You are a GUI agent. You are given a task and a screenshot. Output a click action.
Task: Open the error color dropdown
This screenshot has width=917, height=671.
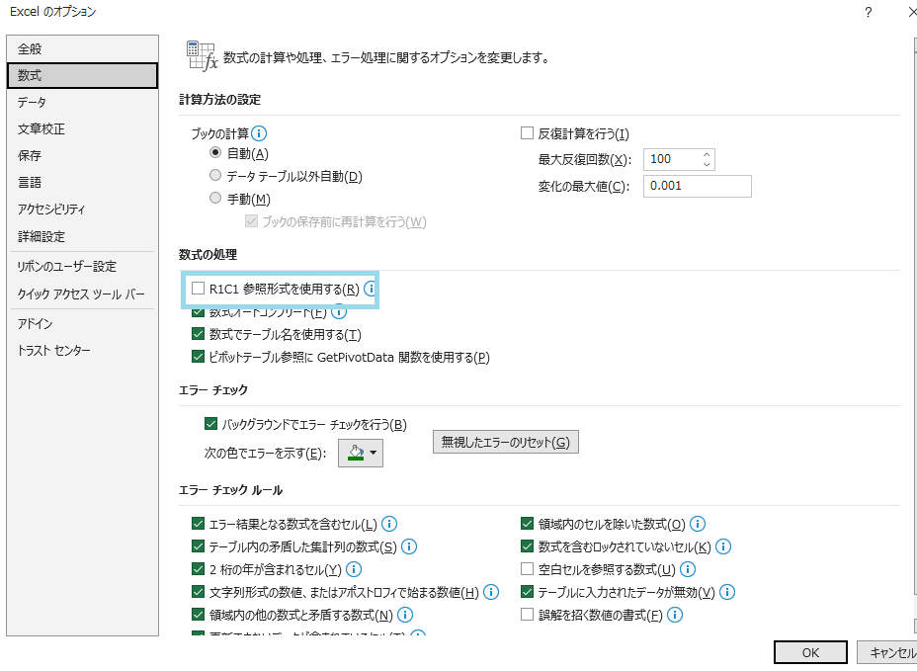pyautogui.click(x=373, y=453)
